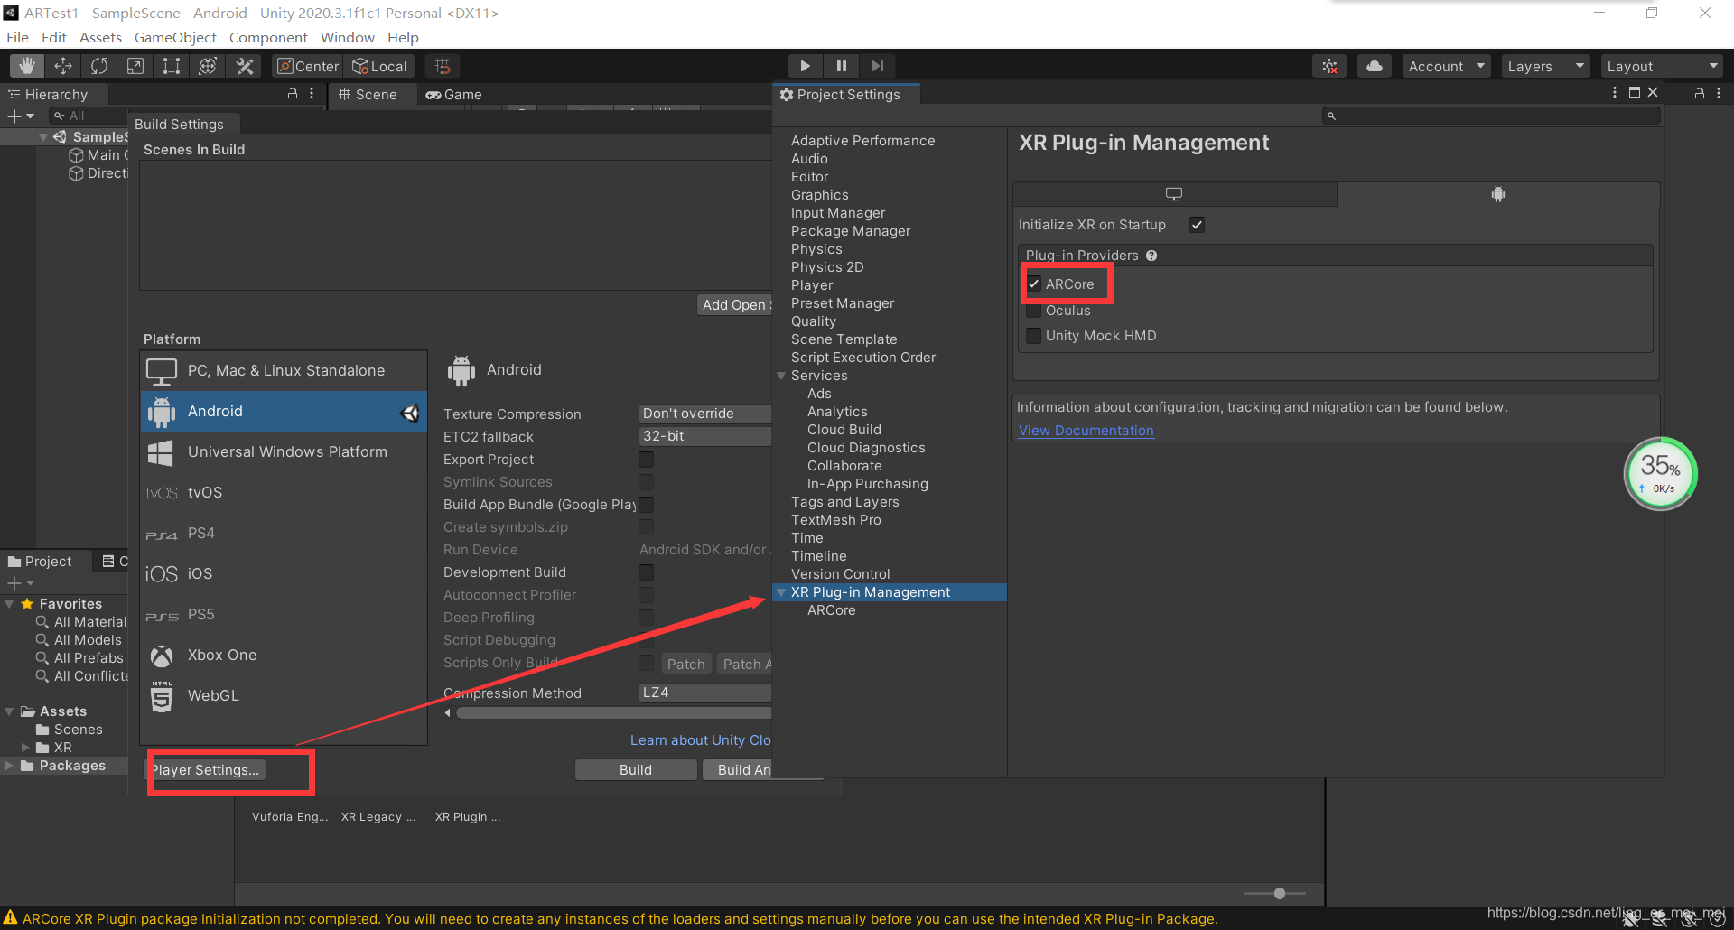This screenshot has width=1734, height=930.
Task: Open ETC2 fallback dropdown
Action: [x=704, y=436]
